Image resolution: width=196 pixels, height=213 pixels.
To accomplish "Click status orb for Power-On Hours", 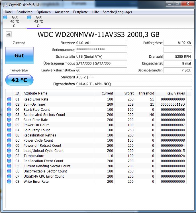I will point(9,125).
